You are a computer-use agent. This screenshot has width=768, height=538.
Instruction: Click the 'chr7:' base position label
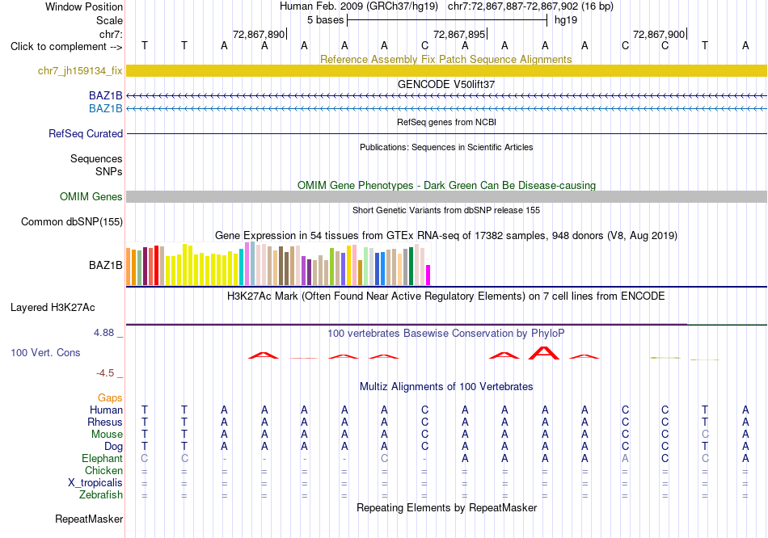[x=111, y=34]
